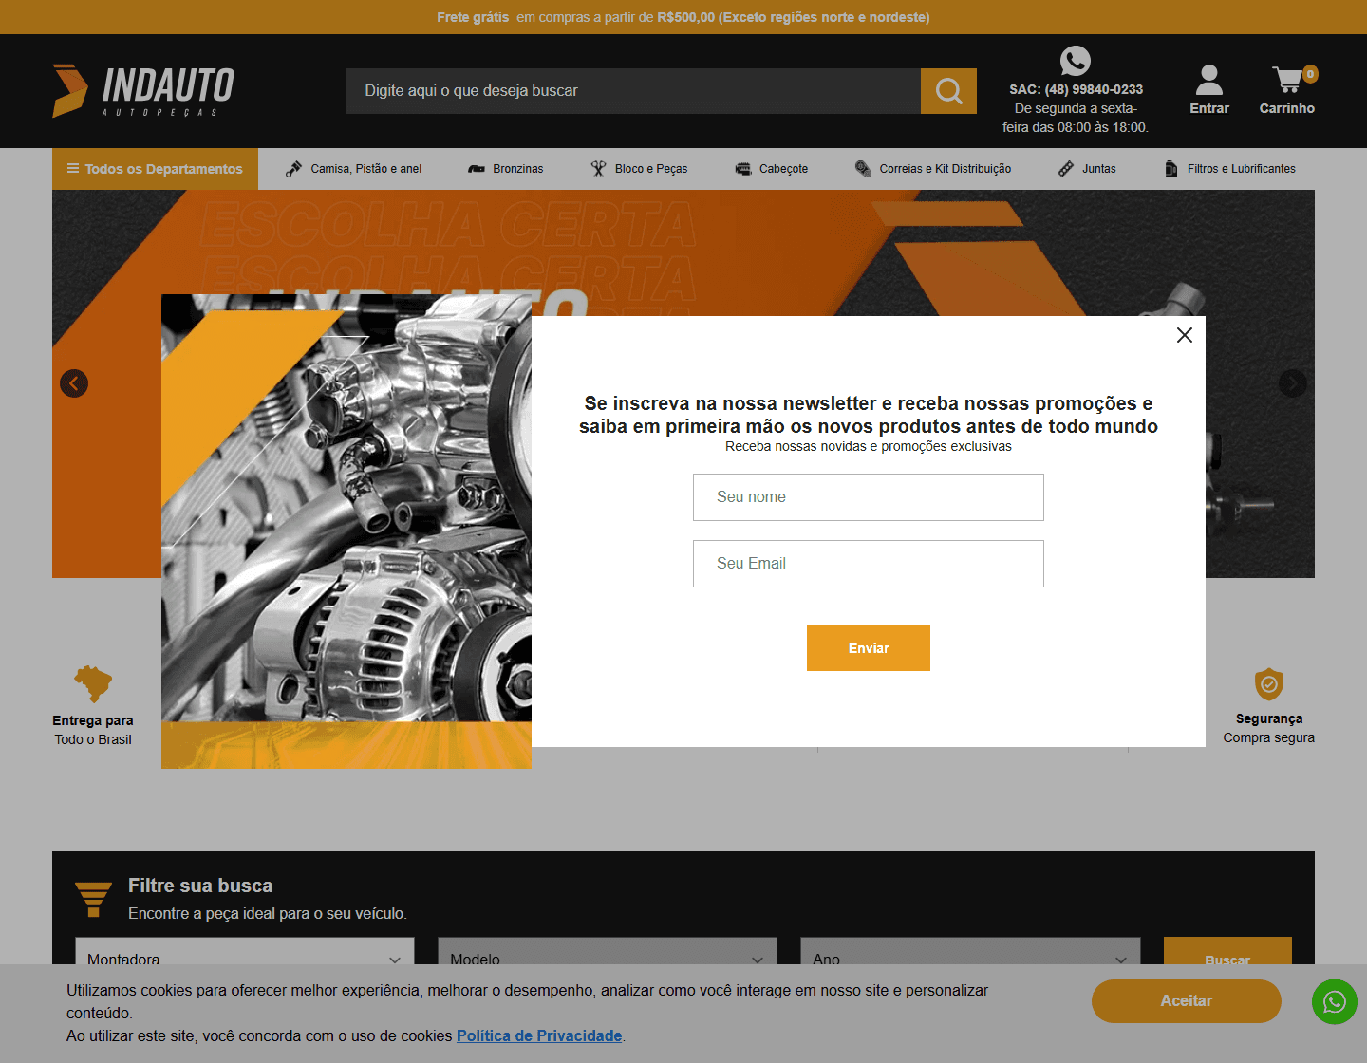The width and height of the screenshot is (1367, 1063).
Task: Click the funnel icon in Filtre sua busca
Action: (x=93, y=897)
